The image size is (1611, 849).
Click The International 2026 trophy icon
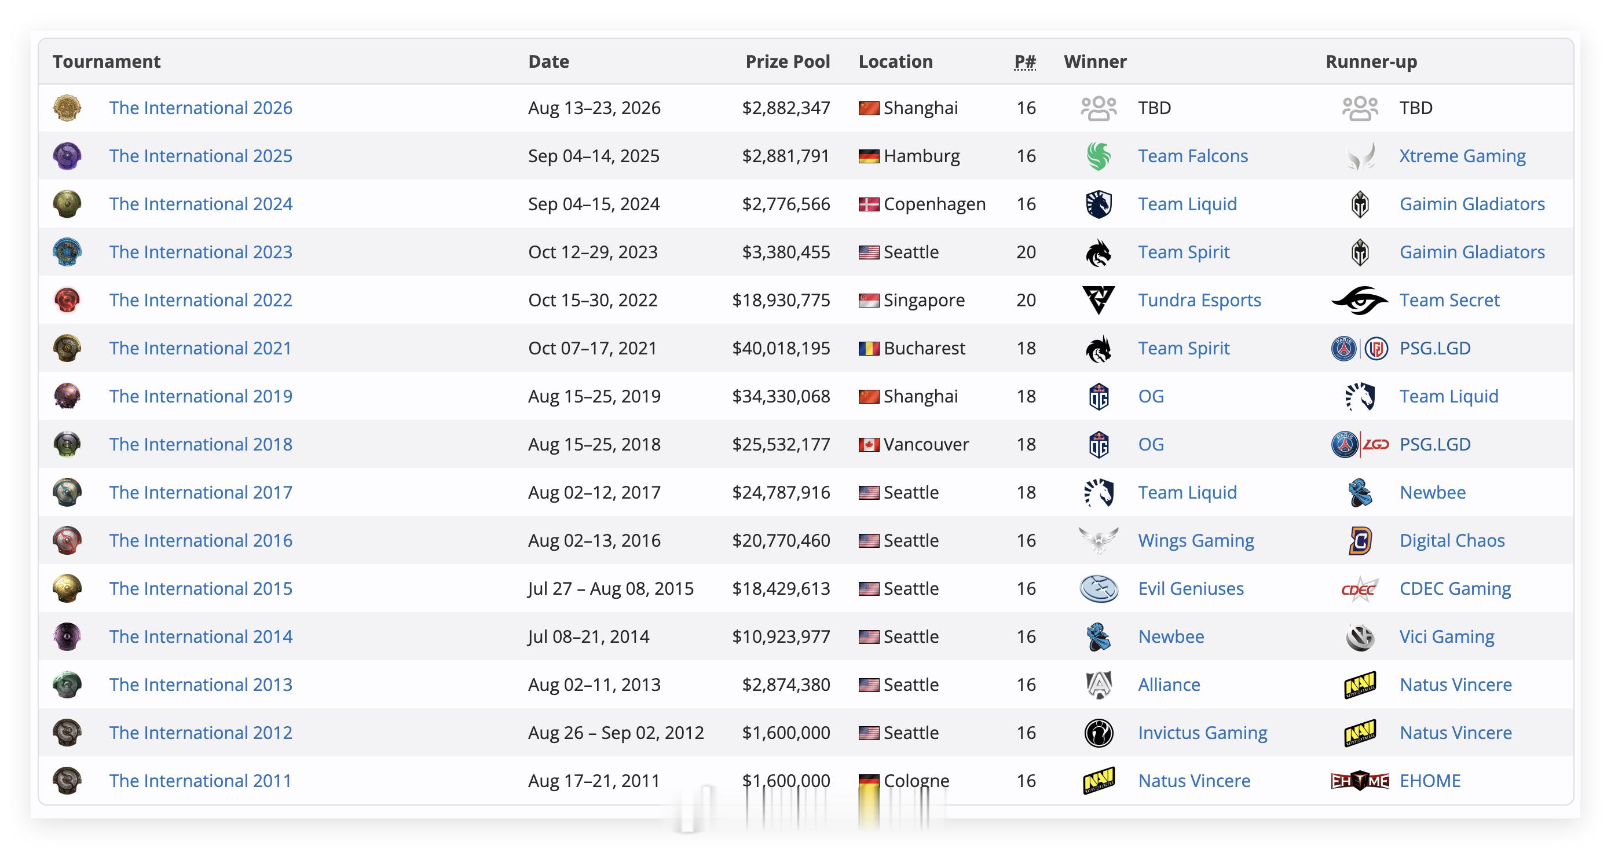tap(67, 108)
